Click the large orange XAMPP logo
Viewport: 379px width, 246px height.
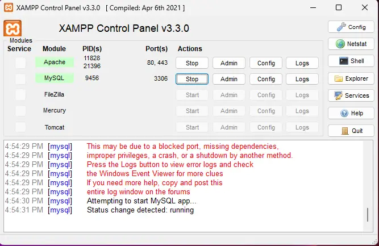click(13, 28)
